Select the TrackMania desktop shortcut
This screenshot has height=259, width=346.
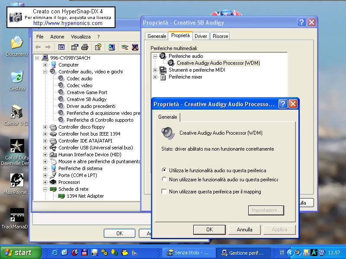[x=17, y=215]
